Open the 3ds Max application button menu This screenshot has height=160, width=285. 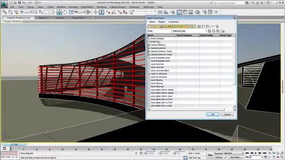pos(4,4)
